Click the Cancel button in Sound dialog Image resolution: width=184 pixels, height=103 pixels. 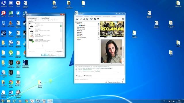[x=53, y=55]
